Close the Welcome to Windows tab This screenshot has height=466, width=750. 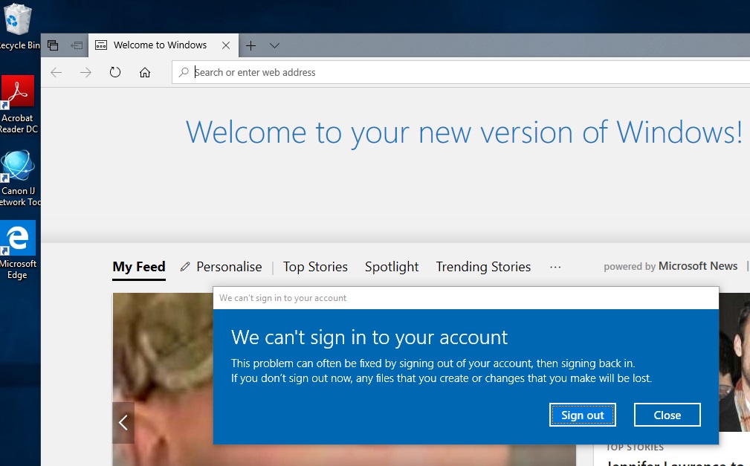click(226, 45)
